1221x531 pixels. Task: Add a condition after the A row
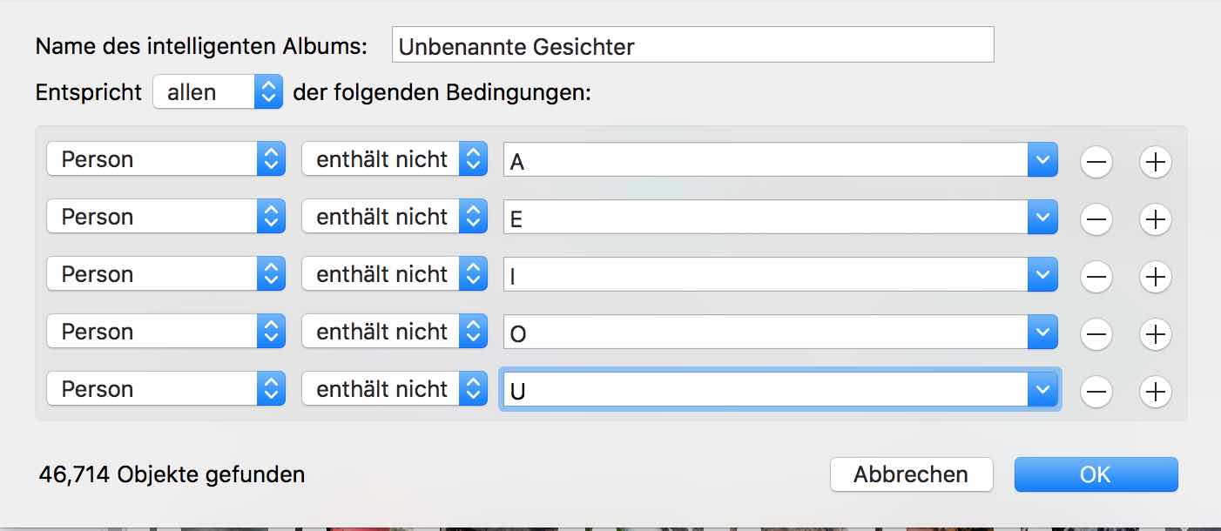[x=1155, y=162]
